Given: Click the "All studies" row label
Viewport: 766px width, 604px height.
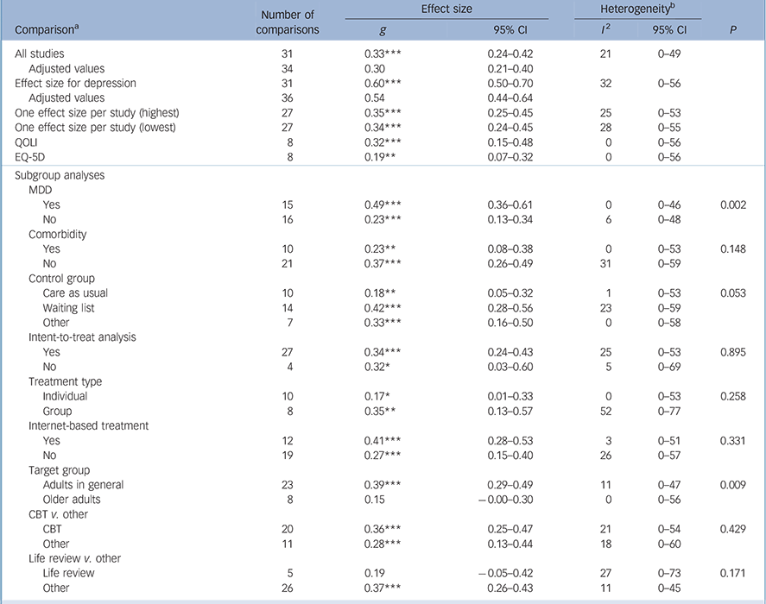Looking at the screenshot, I should coord(39,54).
